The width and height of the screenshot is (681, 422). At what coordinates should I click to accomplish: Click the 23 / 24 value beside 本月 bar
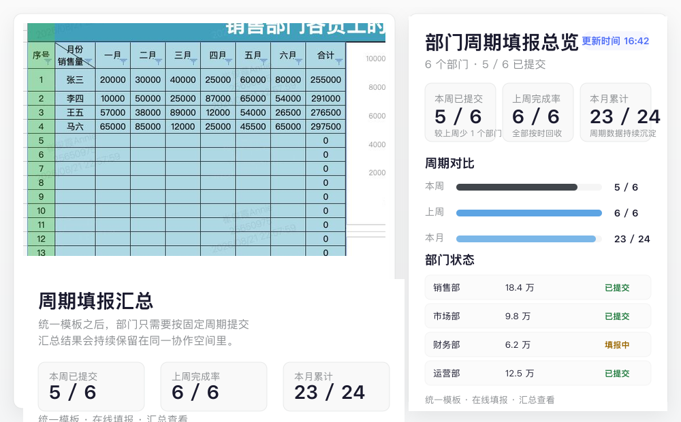point(632,239)
